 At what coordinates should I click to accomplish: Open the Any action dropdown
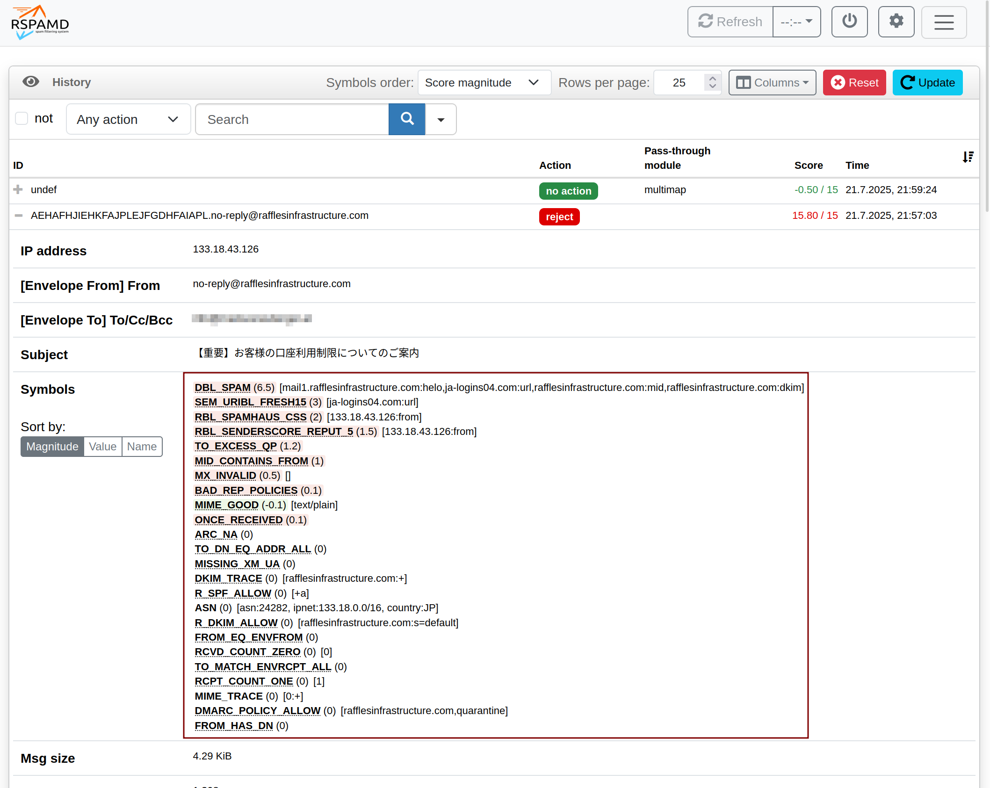click(x=128, y=119)
